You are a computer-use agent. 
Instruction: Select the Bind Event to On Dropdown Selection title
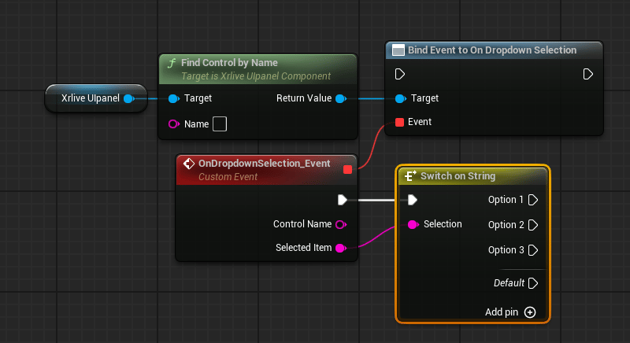tap(492, 50)
